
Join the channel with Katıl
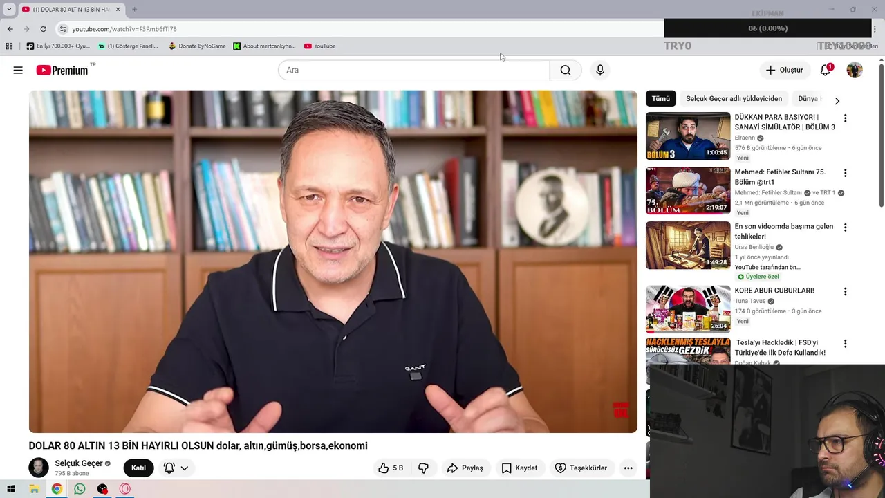(x=139, y=468)
